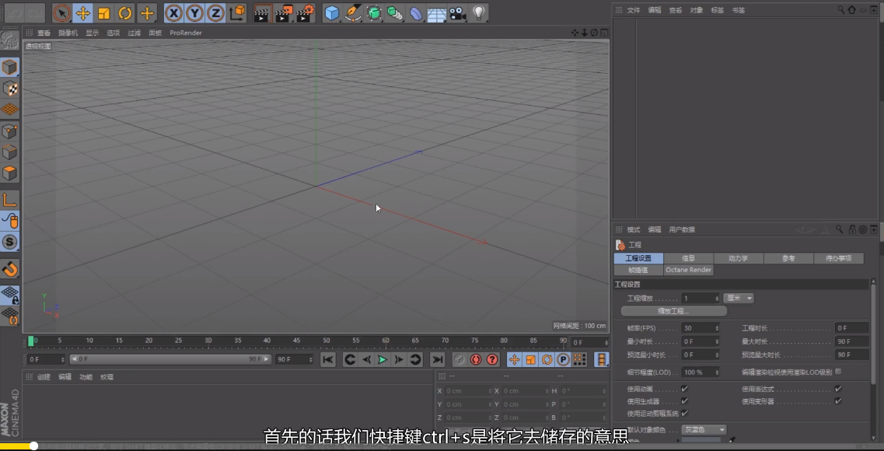Open the 灰蓝色 default color dropdown
The width and height of the screenshot is (884, 451).
pyautogui.click(x=704, y=429)
